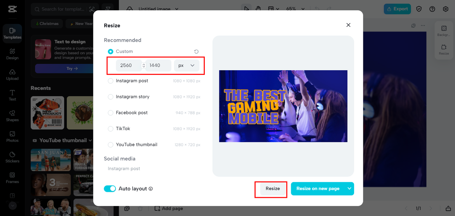Click the Auto layout info icon
Image resolution: width=455 pixels, height=216 pixels.
(x=151, y=189)
